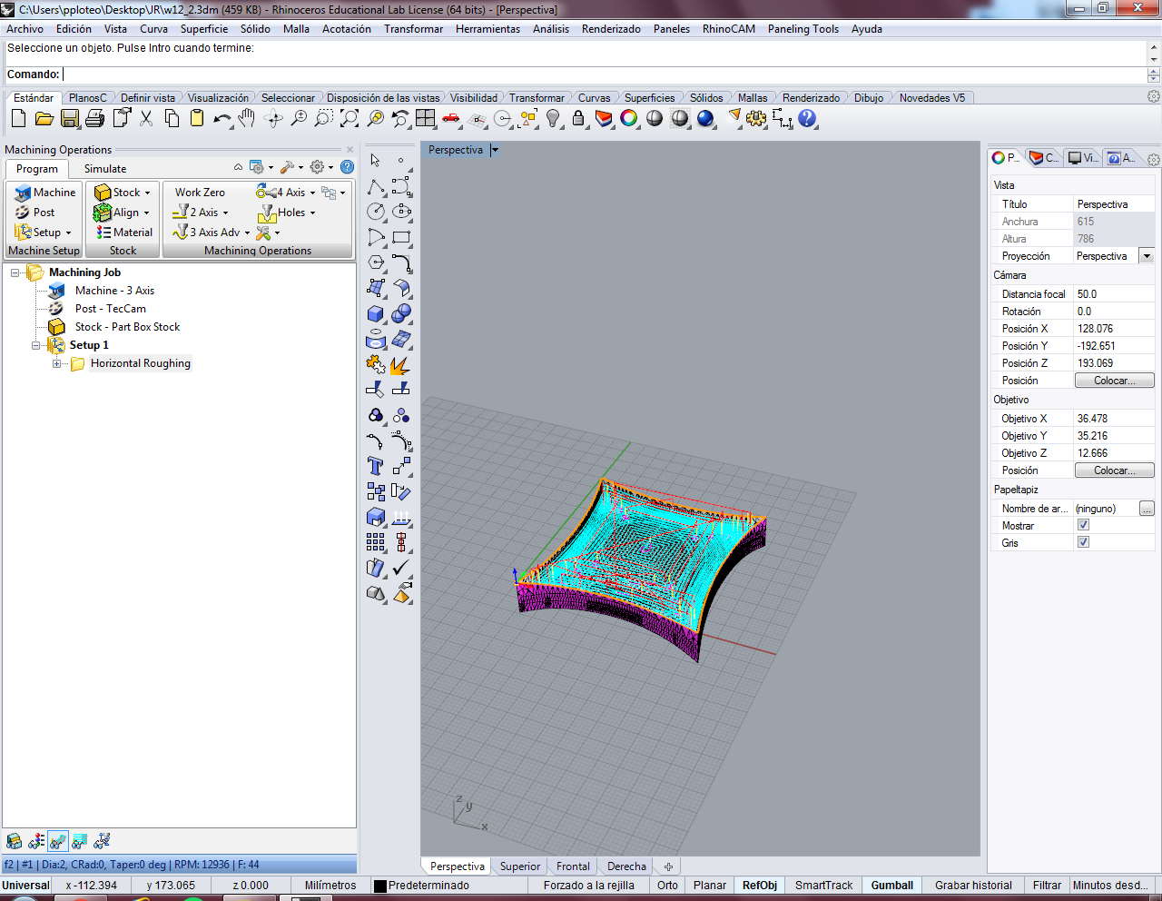Click the blue render sphere icon

click(x=705, y=118)
